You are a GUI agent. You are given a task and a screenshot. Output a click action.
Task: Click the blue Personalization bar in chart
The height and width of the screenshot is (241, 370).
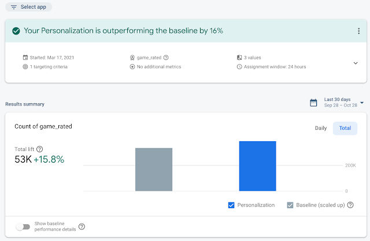click(257, 166)
